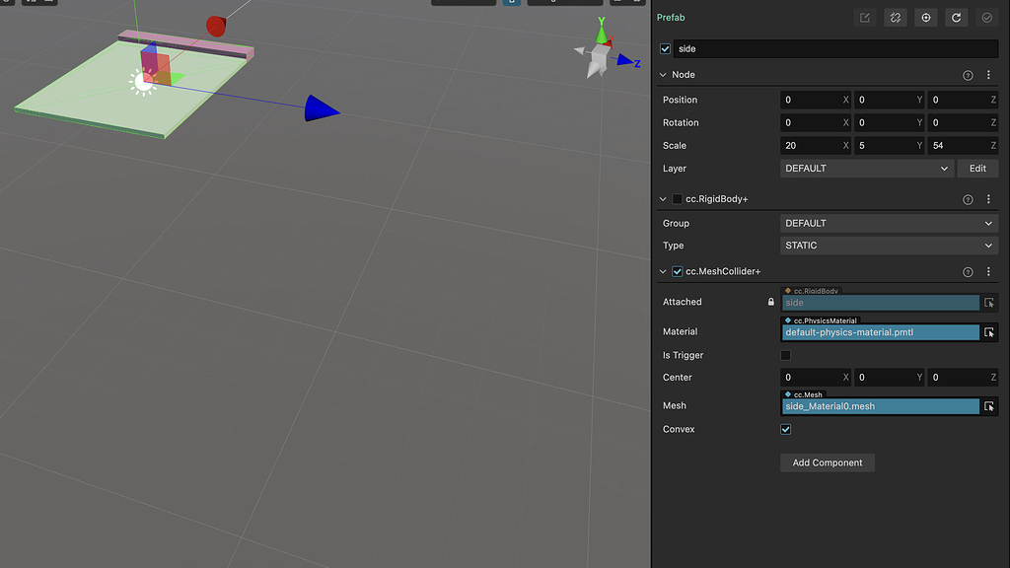Click the lock icon beside the Attached field
This screenshot has width=1010, height=568.
click(x=770, y=302)
